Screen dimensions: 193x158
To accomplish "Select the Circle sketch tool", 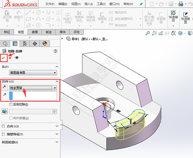I will tap(38, 12).
